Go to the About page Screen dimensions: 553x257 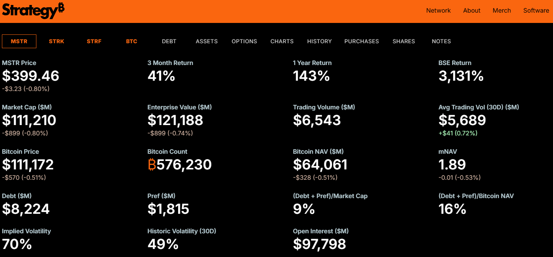[x=471, y=11]
